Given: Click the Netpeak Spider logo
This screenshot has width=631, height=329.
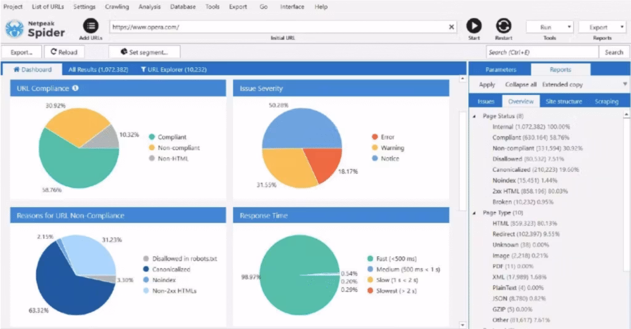Looking at the screenshot, I should click(x=36, y=28).
